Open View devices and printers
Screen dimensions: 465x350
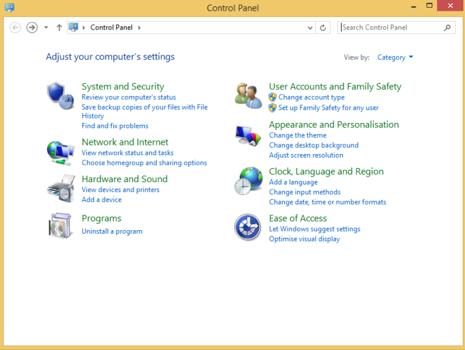coord(121,189)
